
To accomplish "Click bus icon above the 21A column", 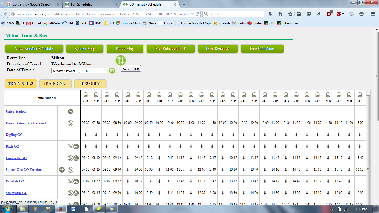I will [x=86, y=95].
